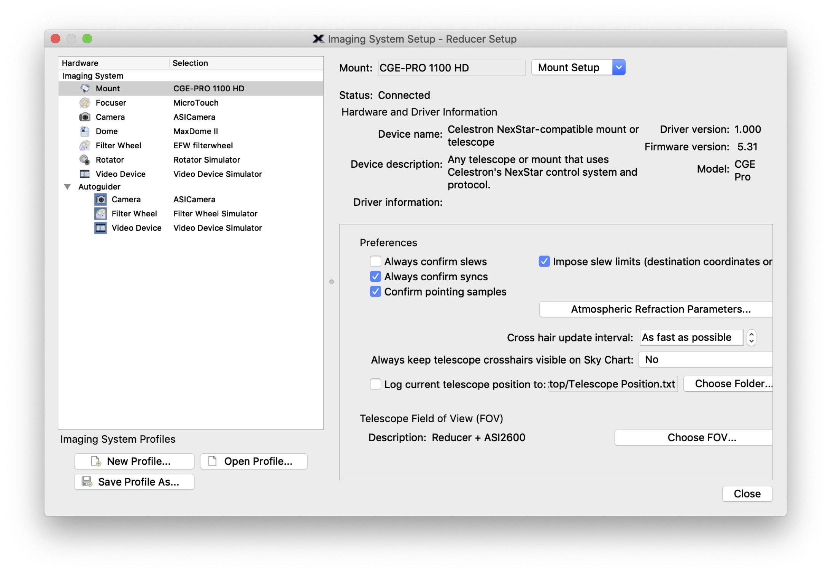The image size is (831, 575).
Task: Click the Telescope Position.txt path field
Action: click(612, 384)
